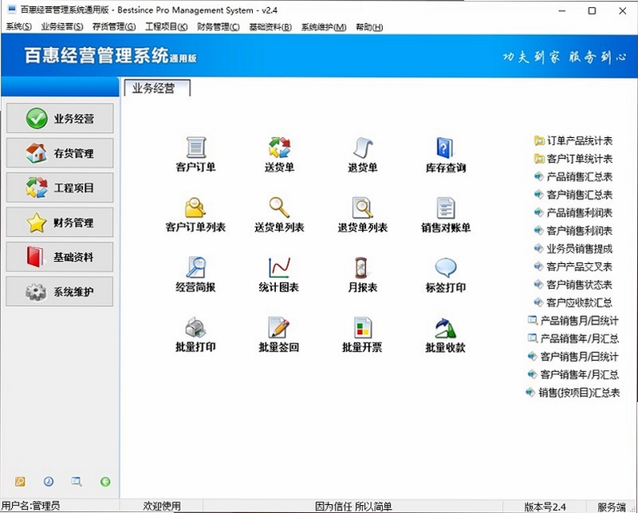The height and width of the screenshot is (513, 638).
Task: Select 存货管理 sidebar button
Action: click(x=60, y=153)
